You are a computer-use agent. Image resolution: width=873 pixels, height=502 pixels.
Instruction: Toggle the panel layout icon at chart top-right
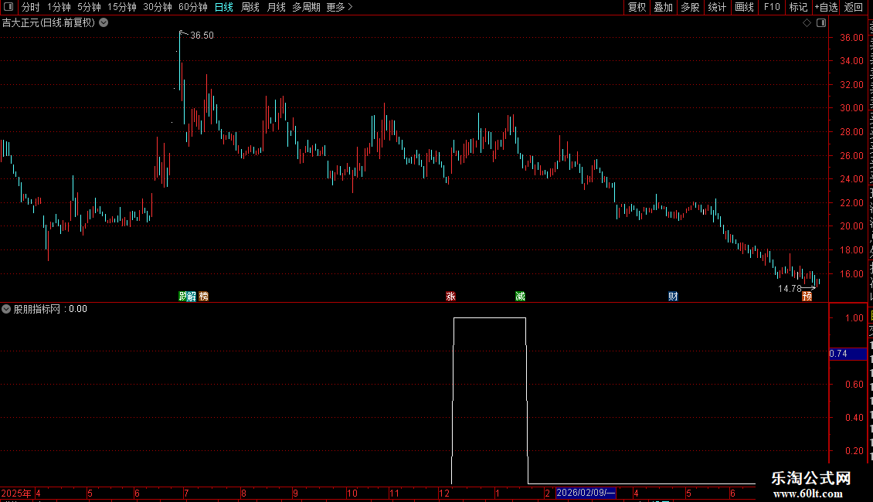[821, 23]
